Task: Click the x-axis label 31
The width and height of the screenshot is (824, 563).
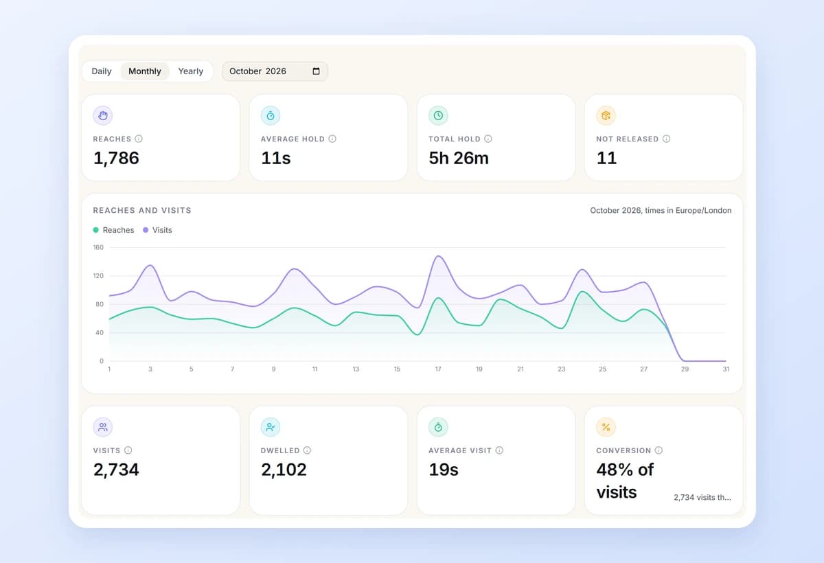Action: click(x=726, y=369)
